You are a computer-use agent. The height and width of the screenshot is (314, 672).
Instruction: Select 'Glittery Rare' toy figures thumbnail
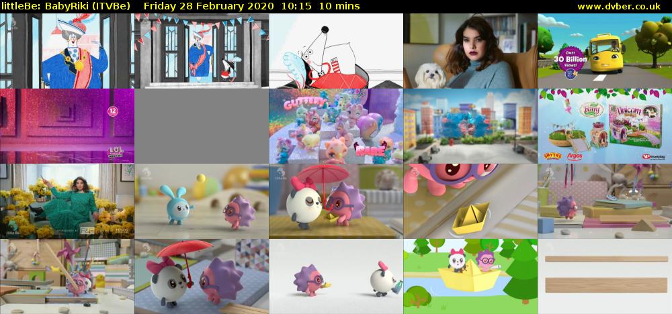(x=336, y=125)
